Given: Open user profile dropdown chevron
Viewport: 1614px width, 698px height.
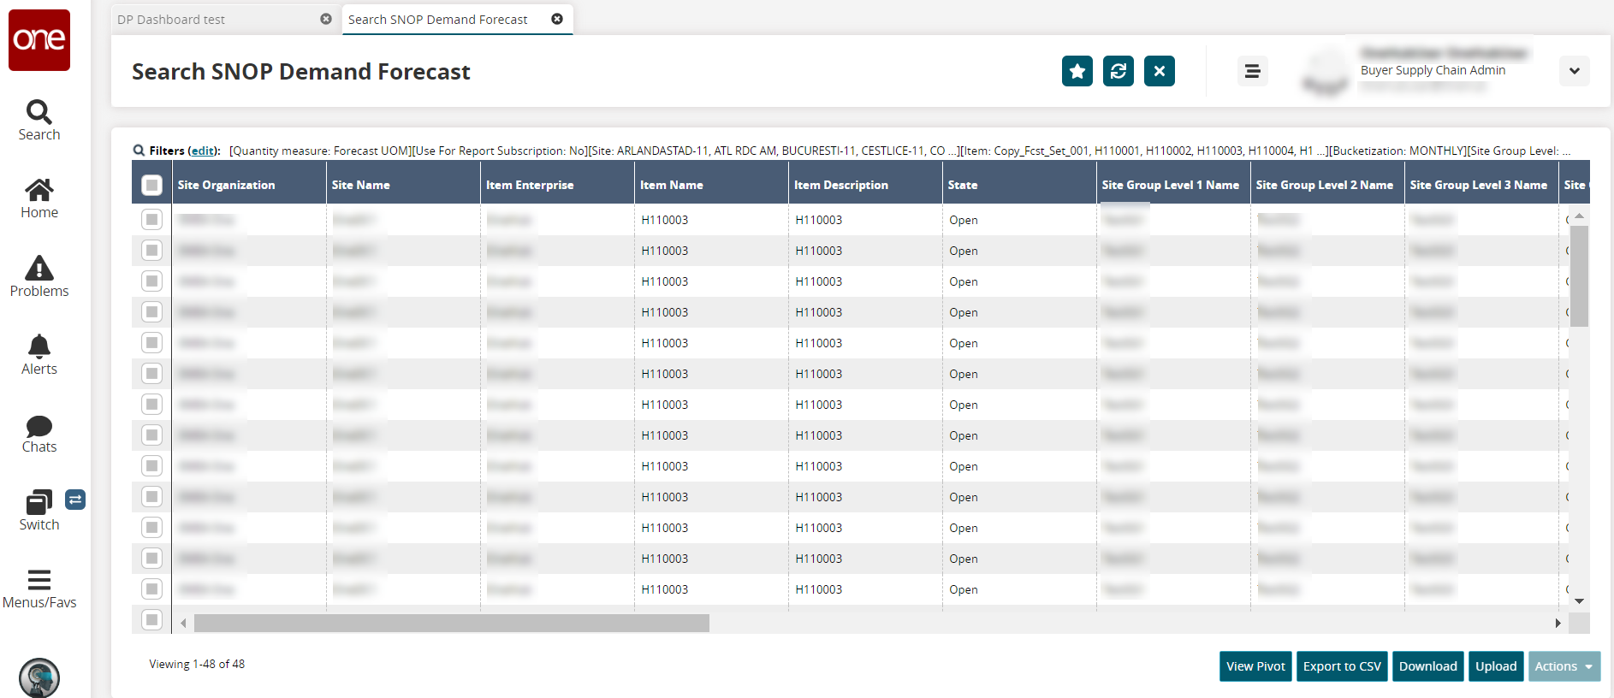Looking at the screenshot, I should 1574,71.
